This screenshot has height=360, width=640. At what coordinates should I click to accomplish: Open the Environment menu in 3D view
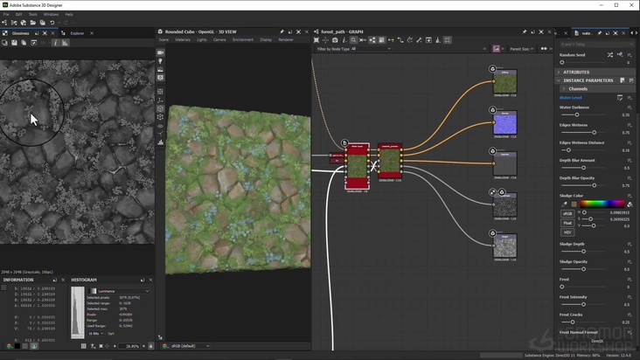pyautogui.click(x=242, y=39)
